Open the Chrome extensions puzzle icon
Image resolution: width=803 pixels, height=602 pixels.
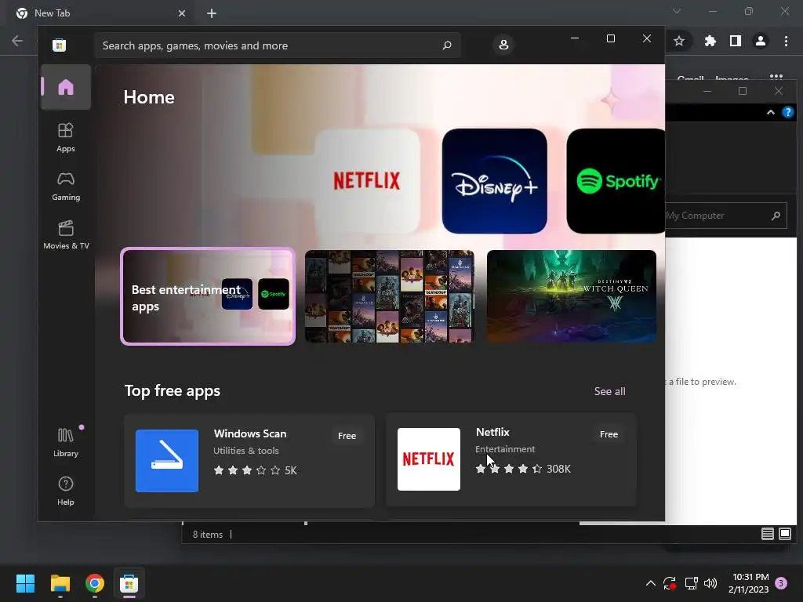pos(710,41)
